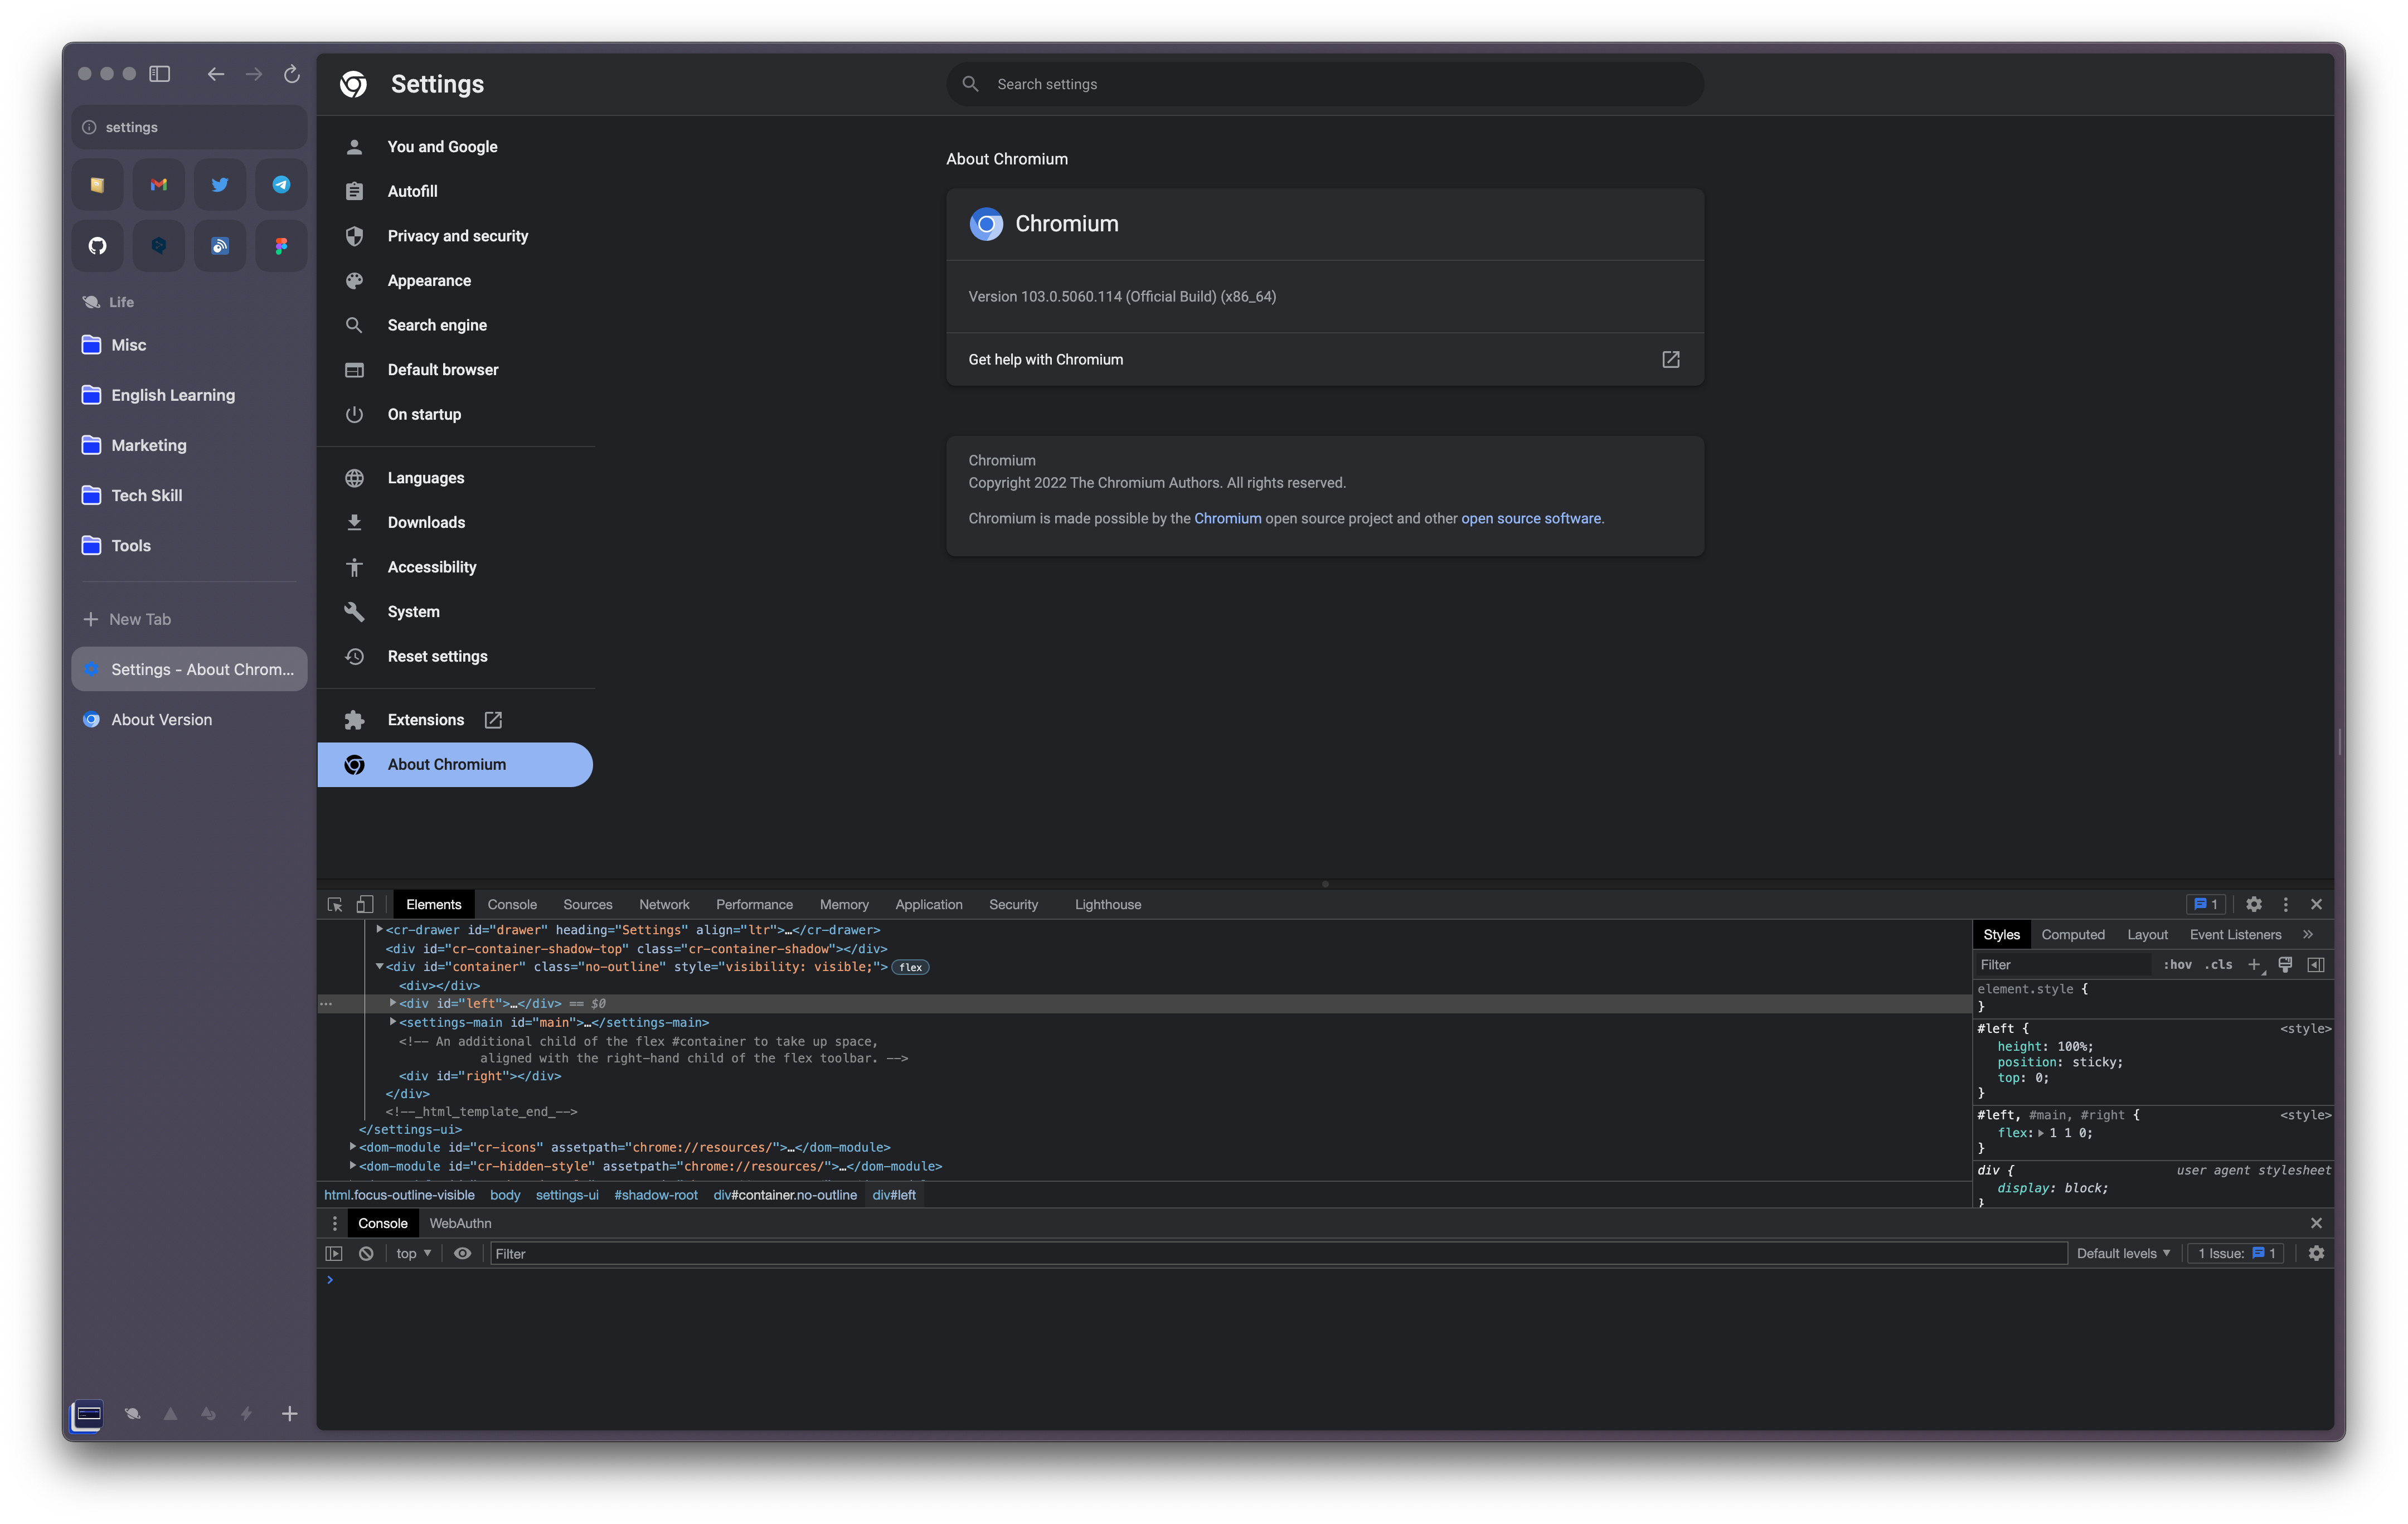Open the DevTools three-dot customize menu
The height and width of the screenshot is (1524, 2408).
2285,904
